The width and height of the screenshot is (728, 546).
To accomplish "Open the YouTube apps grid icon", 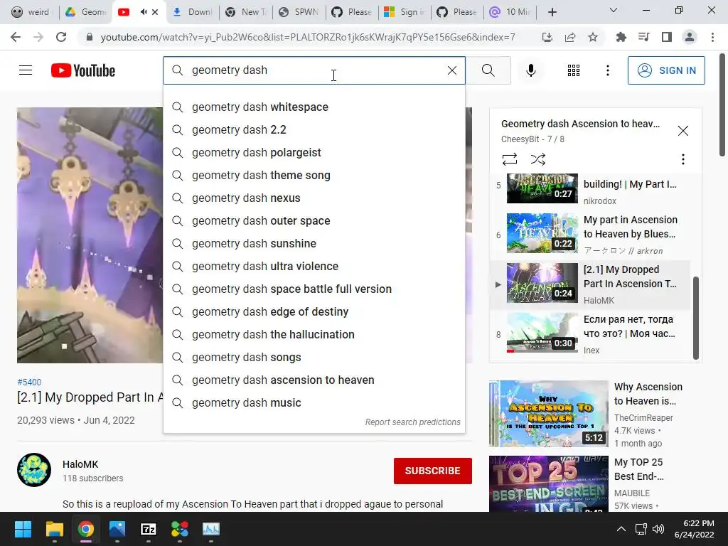I will coord(574,70).
